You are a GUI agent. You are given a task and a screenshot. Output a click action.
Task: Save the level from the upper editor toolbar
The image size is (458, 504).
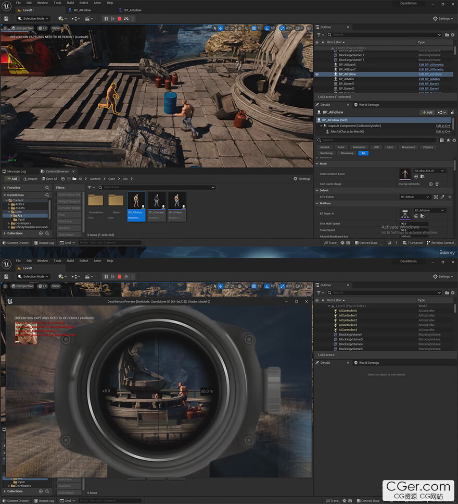click(x=6, y=19)
